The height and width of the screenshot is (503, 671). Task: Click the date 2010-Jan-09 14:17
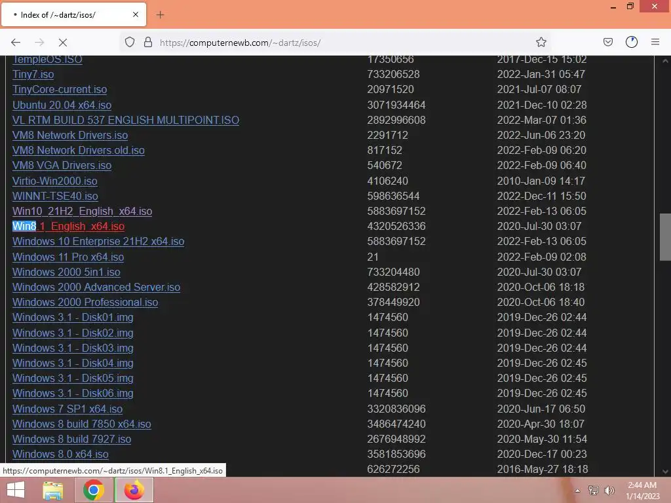click(x=541, y=181)
